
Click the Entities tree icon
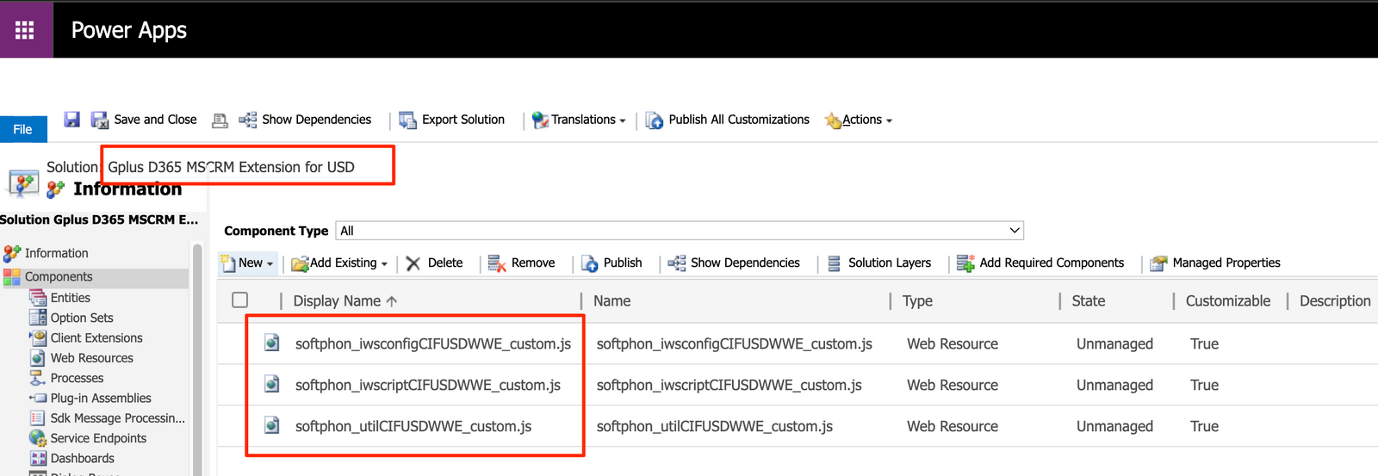tap(38, 298)
